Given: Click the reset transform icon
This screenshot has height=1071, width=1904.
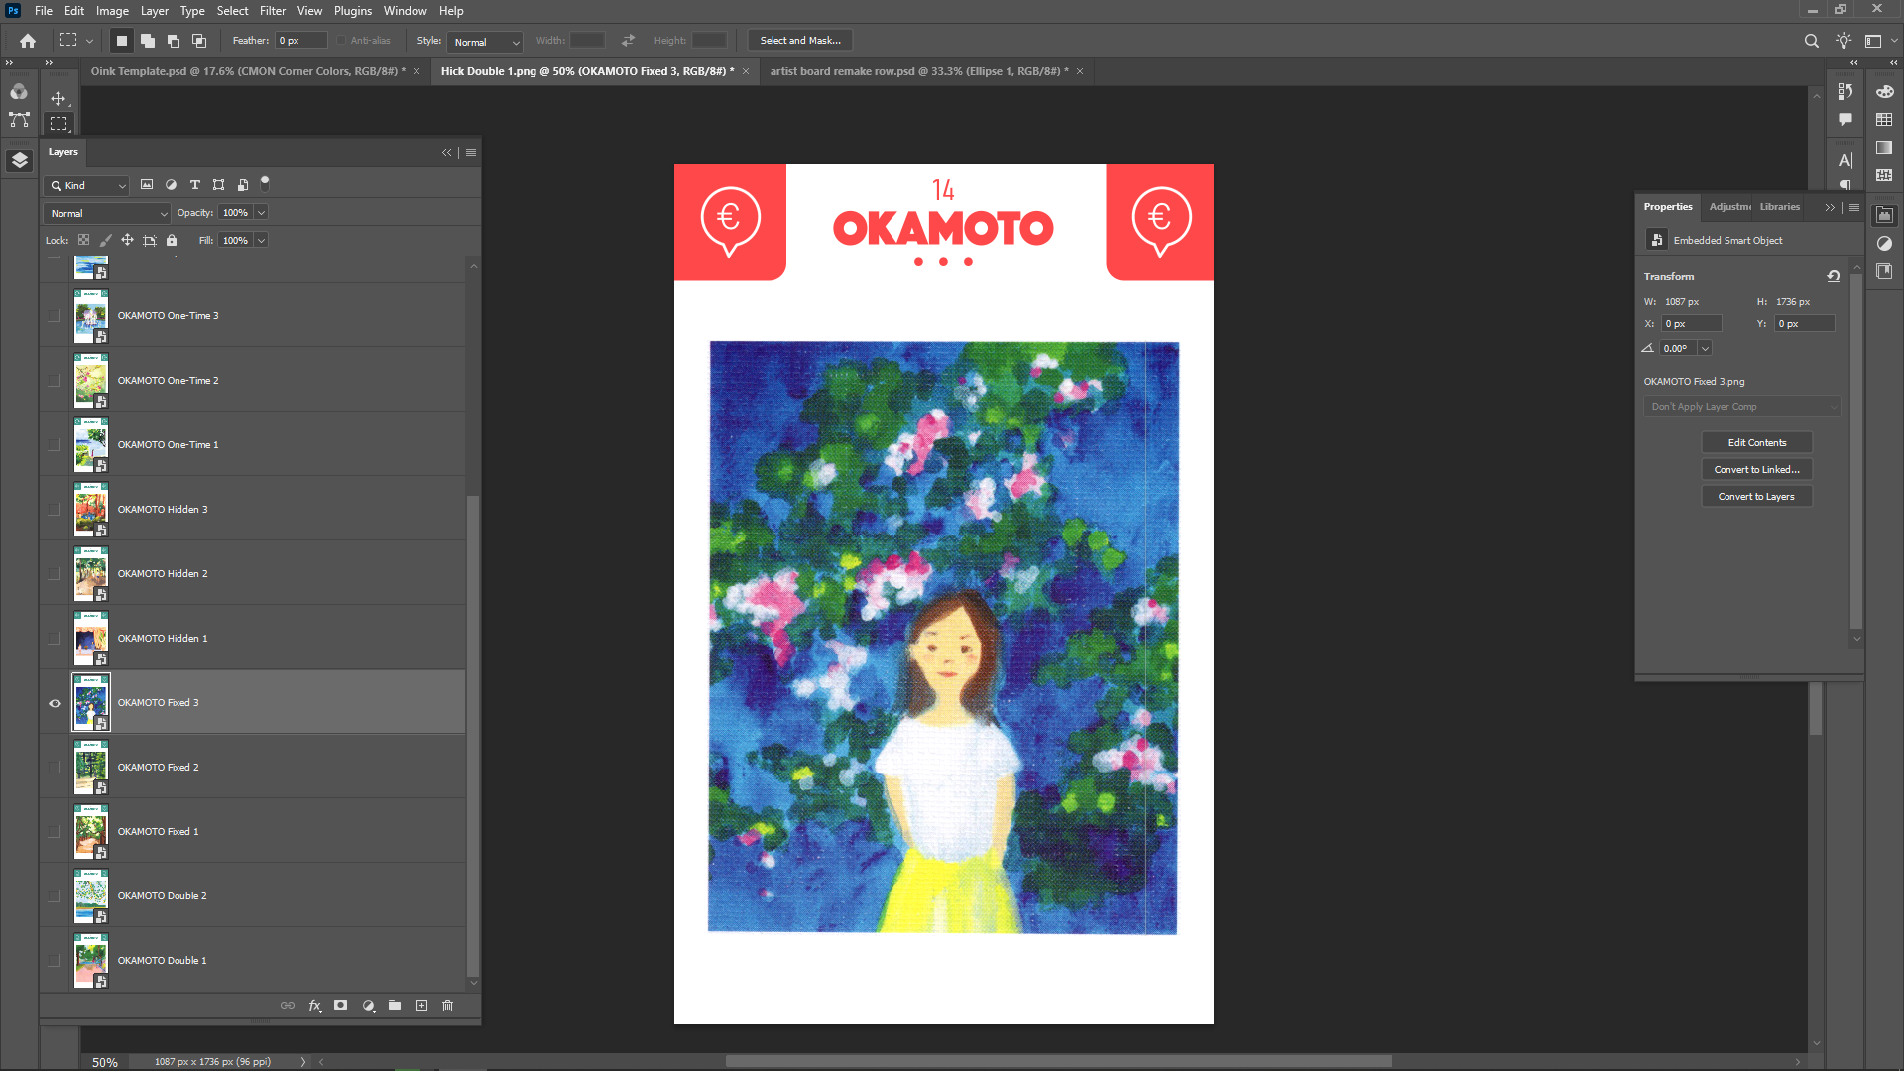Looking at the screenshot, I should [1834, 276].
